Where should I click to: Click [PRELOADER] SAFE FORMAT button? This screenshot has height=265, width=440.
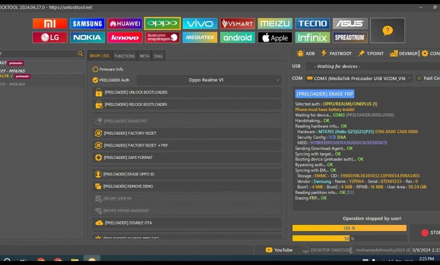[187, 158]
